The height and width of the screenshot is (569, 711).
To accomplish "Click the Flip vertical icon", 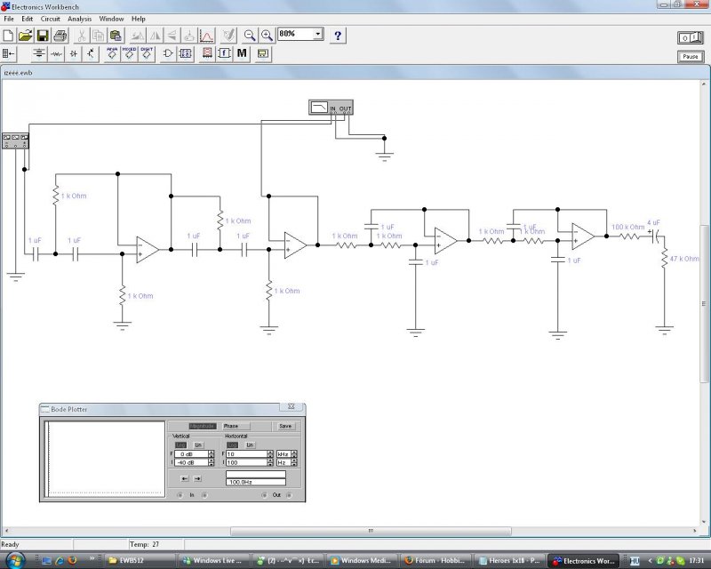I will pos(172,35).
